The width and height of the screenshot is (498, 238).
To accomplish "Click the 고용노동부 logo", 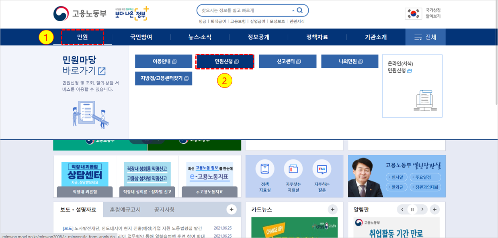I will point(80,13).
